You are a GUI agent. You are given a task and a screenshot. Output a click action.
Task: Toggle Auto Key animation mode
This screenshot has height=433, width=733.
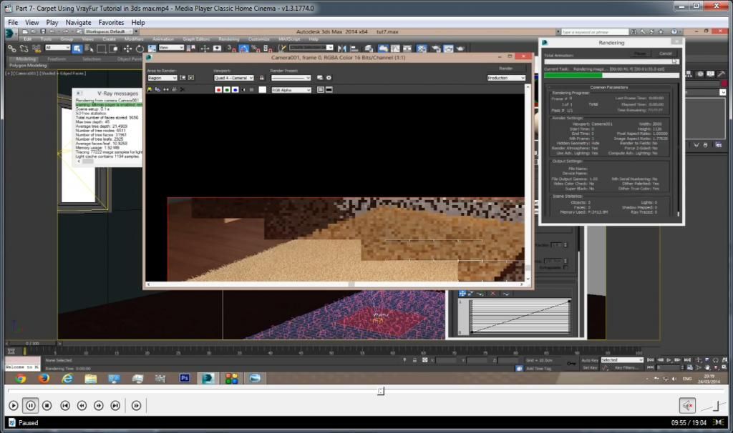coord(590,360)
